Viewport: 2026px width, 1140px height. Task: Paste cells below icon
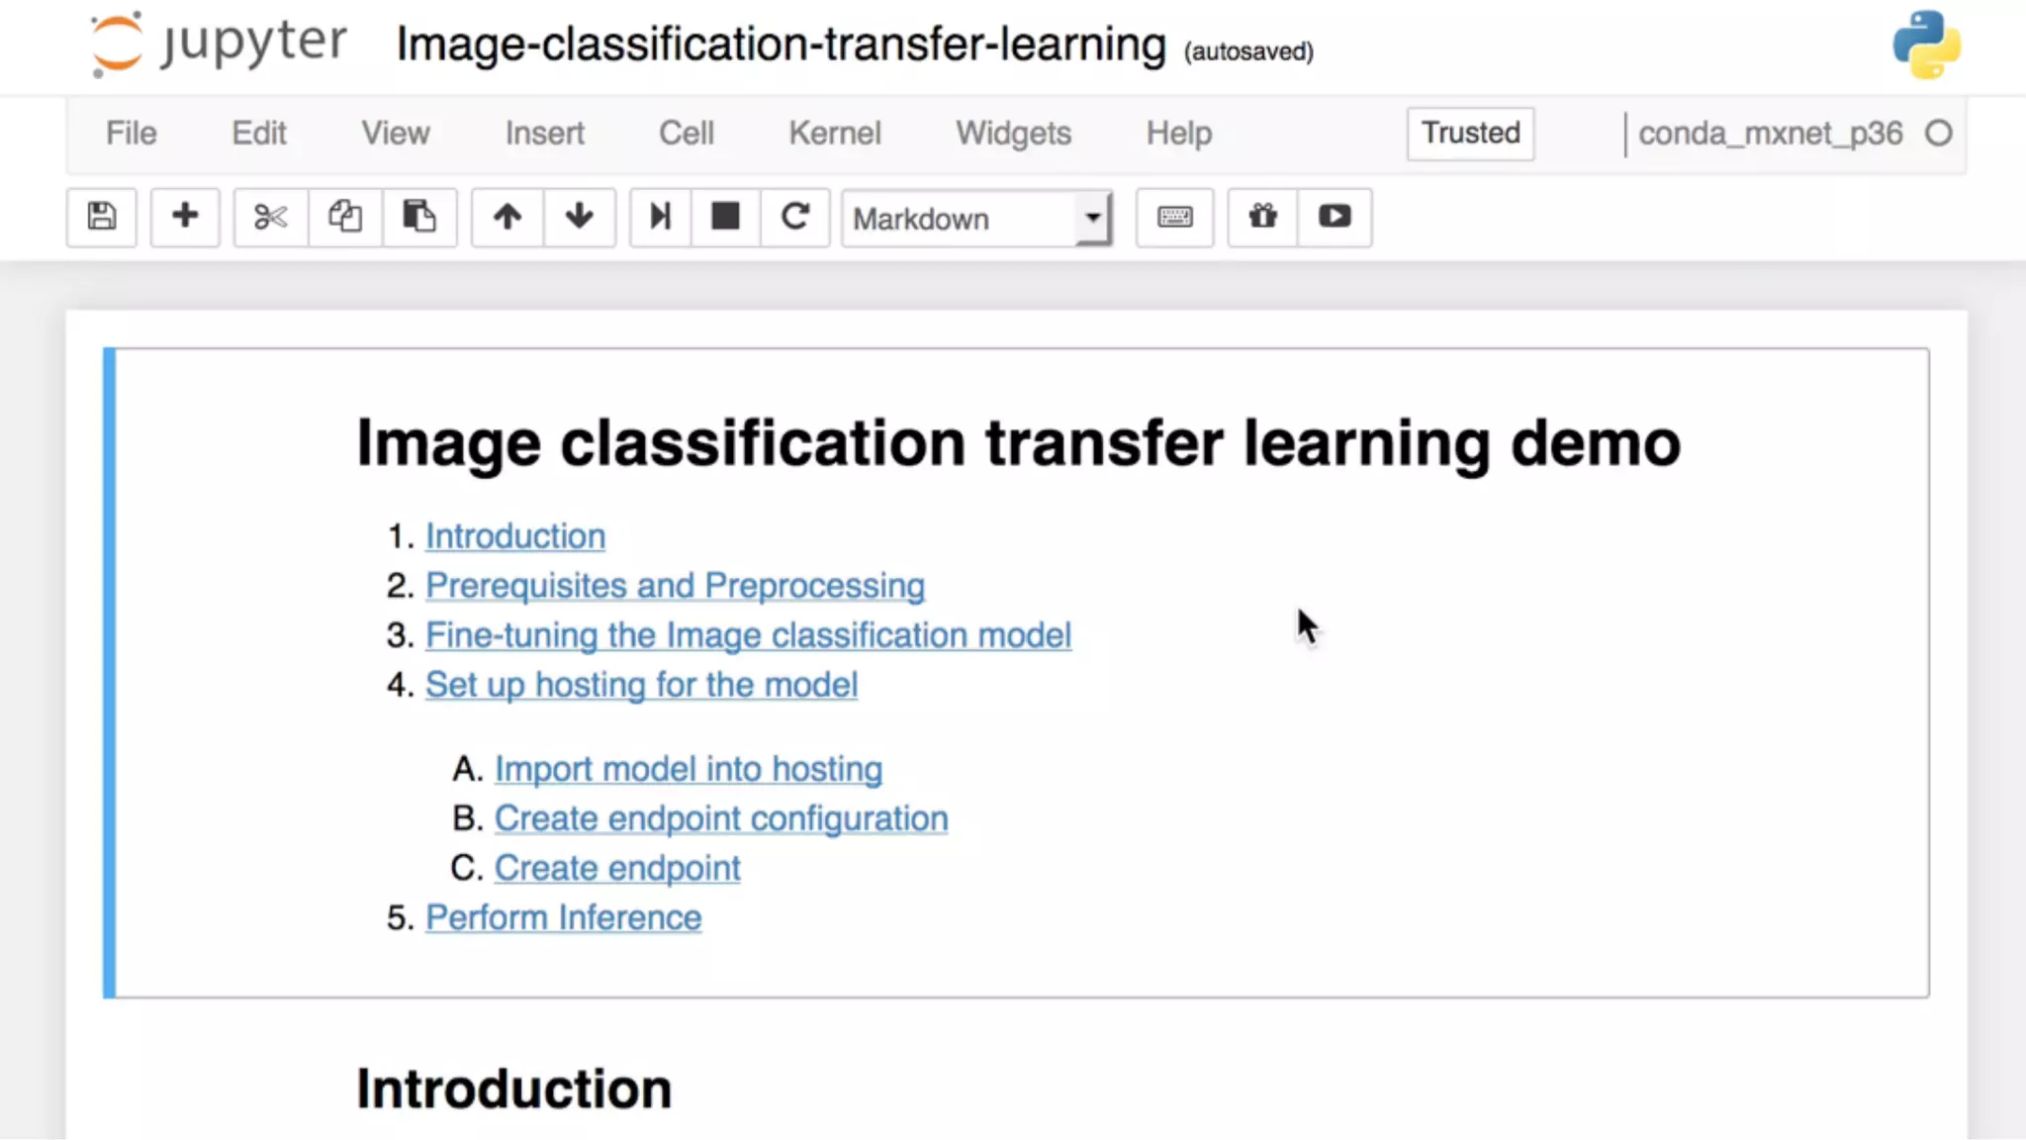(418, 217)
